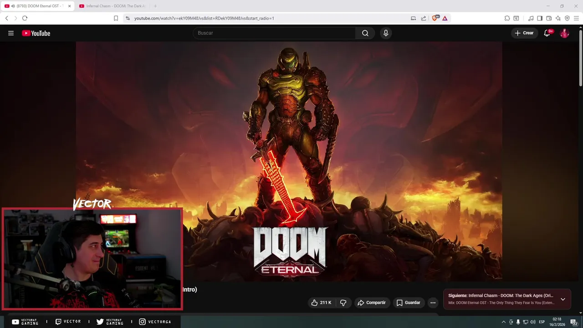Click the tray microphone icon
The height and width of the screenshot is (328, 583).
point(518,322)
